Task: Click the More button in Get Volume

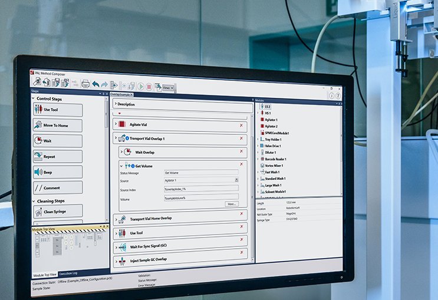Action: (232, 204)
